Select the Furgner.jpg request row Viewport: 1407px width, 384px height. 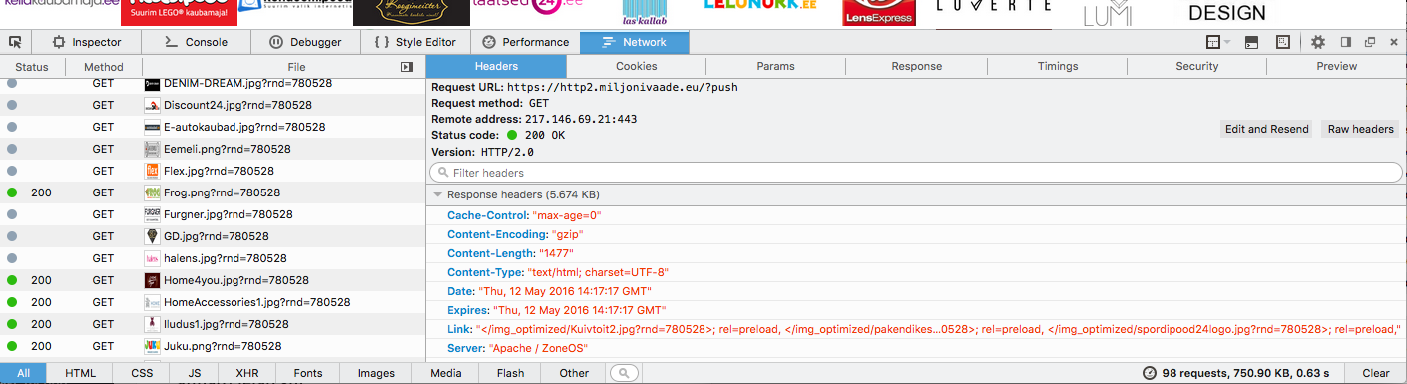(213, 214)
